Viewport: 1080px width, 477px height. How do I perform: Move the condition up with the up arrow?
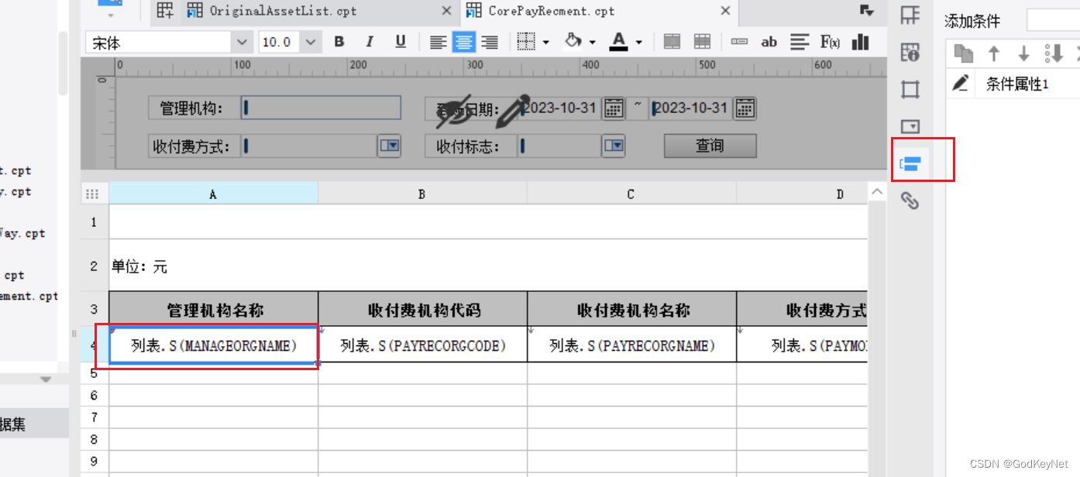tap(994, 53)
